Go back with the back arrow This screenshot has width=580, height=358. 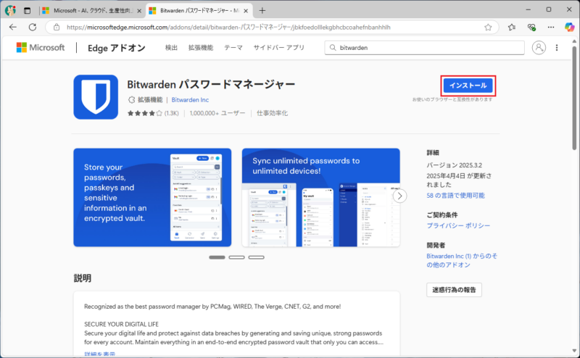[x=13, y=27]
